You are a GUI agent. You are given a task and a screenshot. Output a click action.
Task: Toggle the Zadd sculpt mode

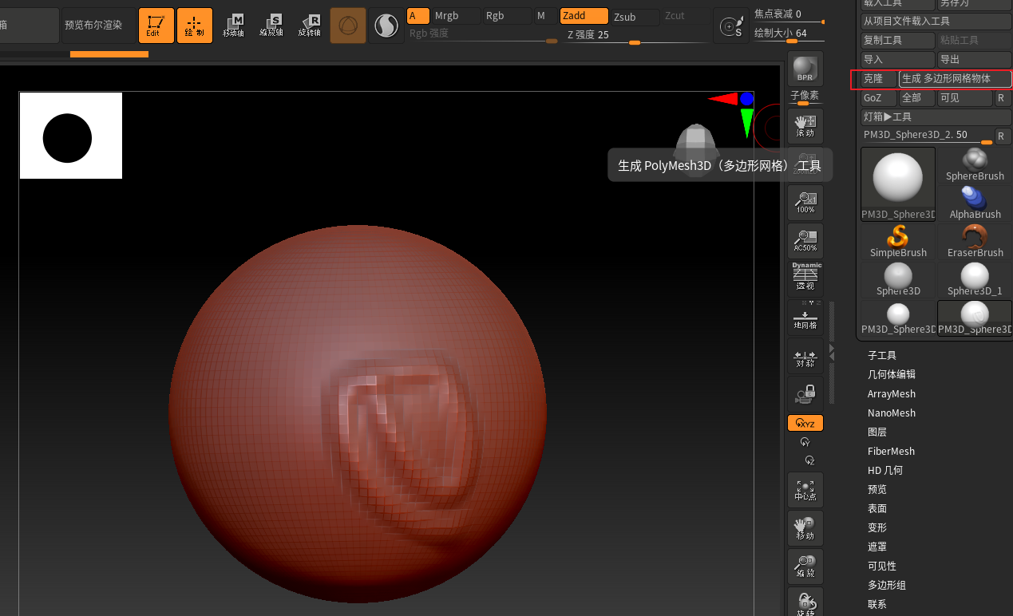pos(584,16)
